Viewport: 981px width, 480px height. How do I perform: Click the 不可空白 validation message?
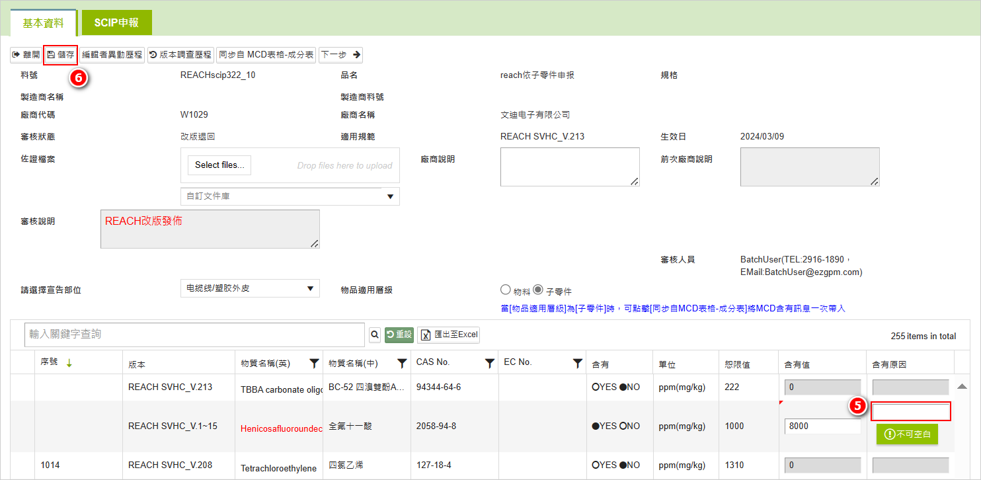click(907, 434)
